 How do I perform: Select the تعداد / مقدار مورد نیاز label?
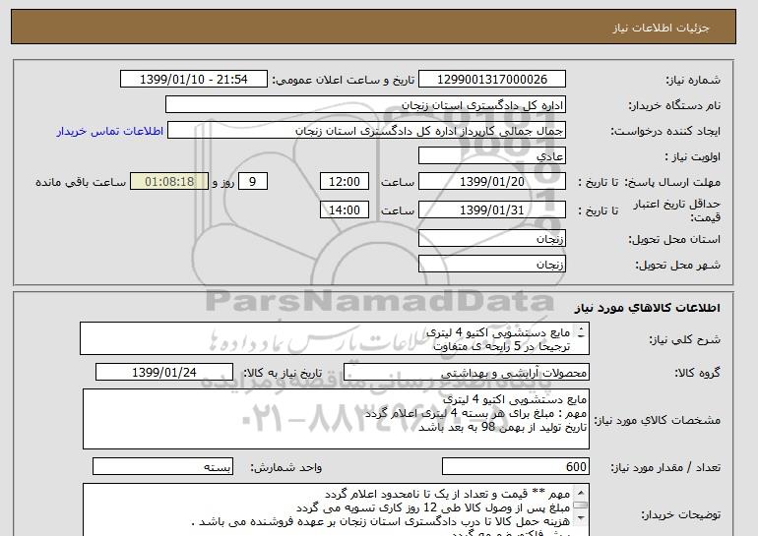[x=665, y=467]
